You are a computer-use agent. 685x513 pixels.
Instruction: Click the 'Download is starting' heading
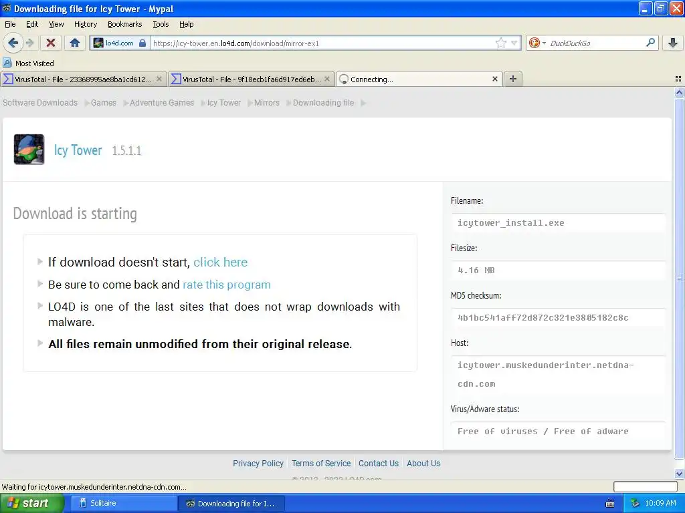click(75, 213)
